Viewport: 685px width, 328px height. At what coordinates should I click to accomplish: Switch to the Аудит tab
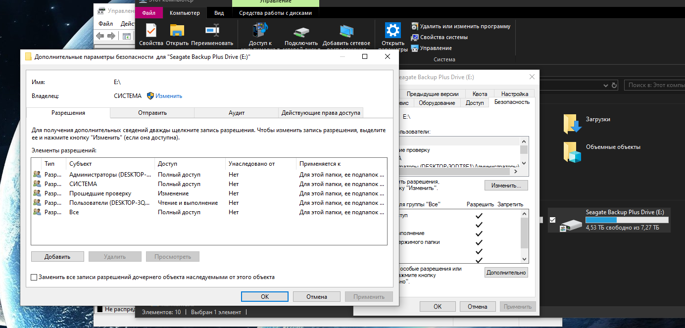pyautogui.click(x=237, y=113)
